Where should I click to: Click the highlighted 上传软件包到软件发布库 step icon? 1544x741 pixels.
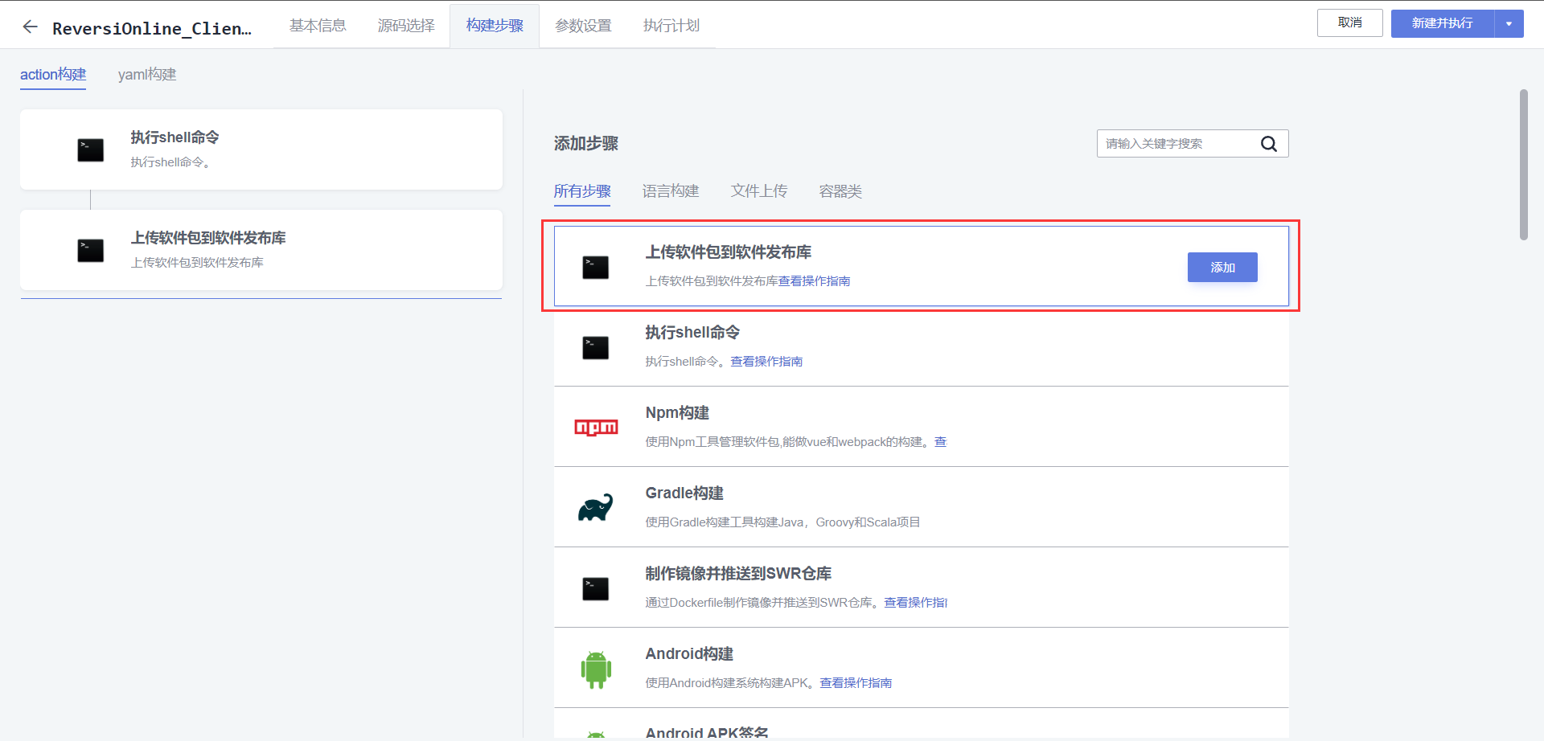[595, 267]
